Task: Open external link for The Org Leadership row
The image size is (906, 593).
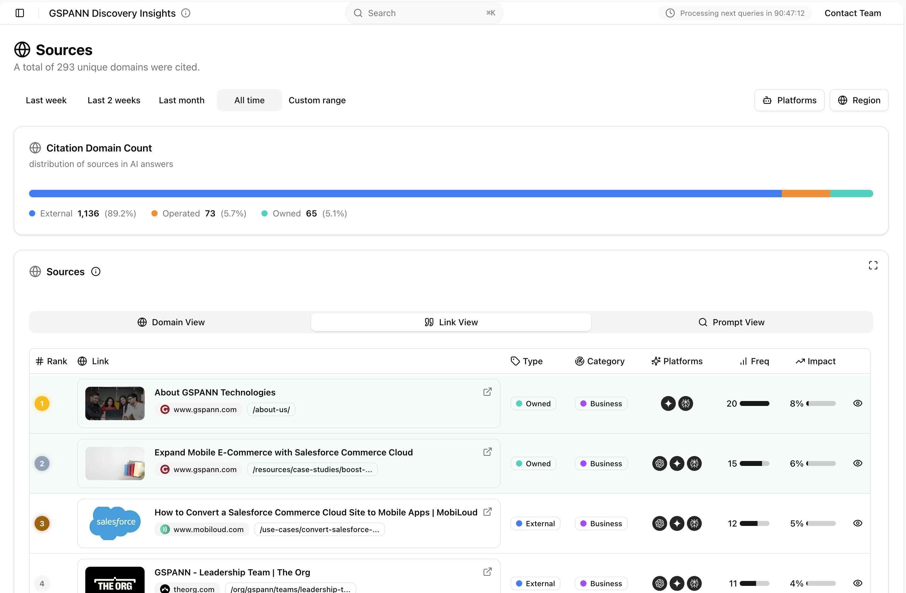Action: pyautogui.click(x=487, y=572)
